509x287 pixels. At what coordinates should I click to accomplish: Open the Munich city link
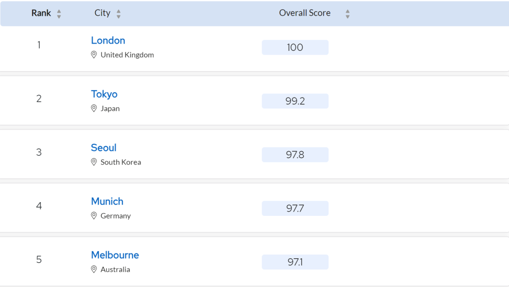[107, 201]
